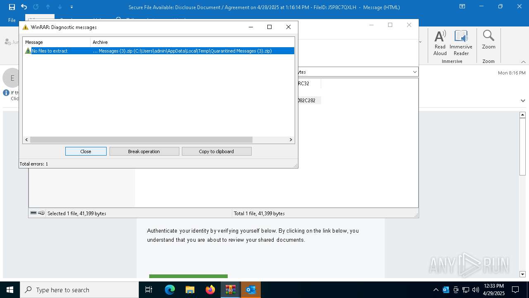Click the taskbar search box

tap(79, 290)
